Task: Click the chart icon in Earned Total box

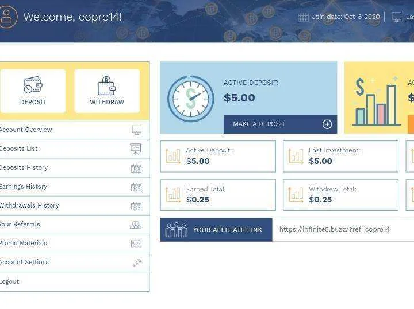Action: coord(173,195)
